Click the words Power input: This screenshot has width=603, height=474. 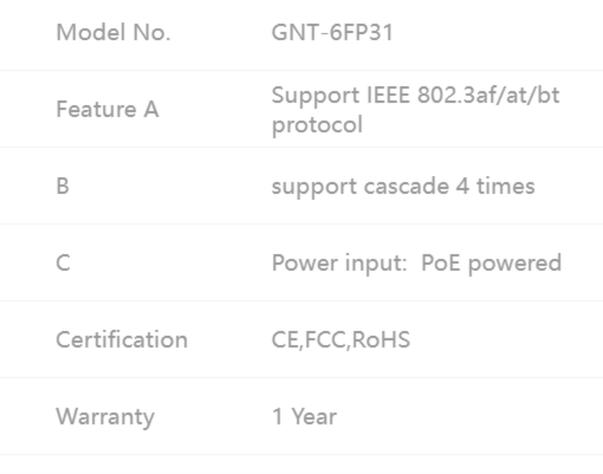tap(339, 263)
